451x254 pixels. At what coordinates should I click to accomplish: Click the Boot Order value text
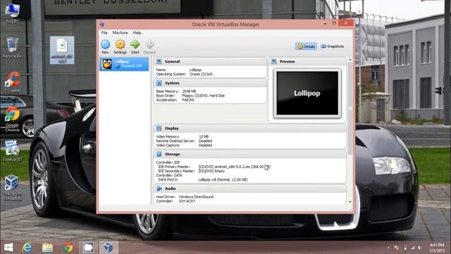click(204, 96)
